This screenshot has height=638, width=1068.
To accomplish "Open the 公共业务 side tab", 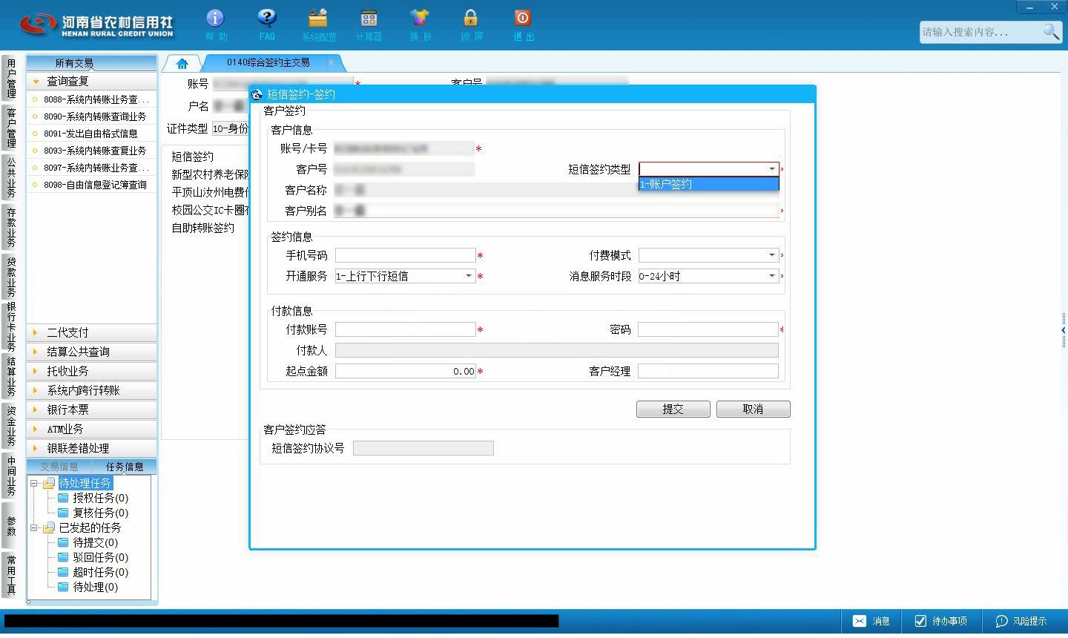I will tap(11, 177).
